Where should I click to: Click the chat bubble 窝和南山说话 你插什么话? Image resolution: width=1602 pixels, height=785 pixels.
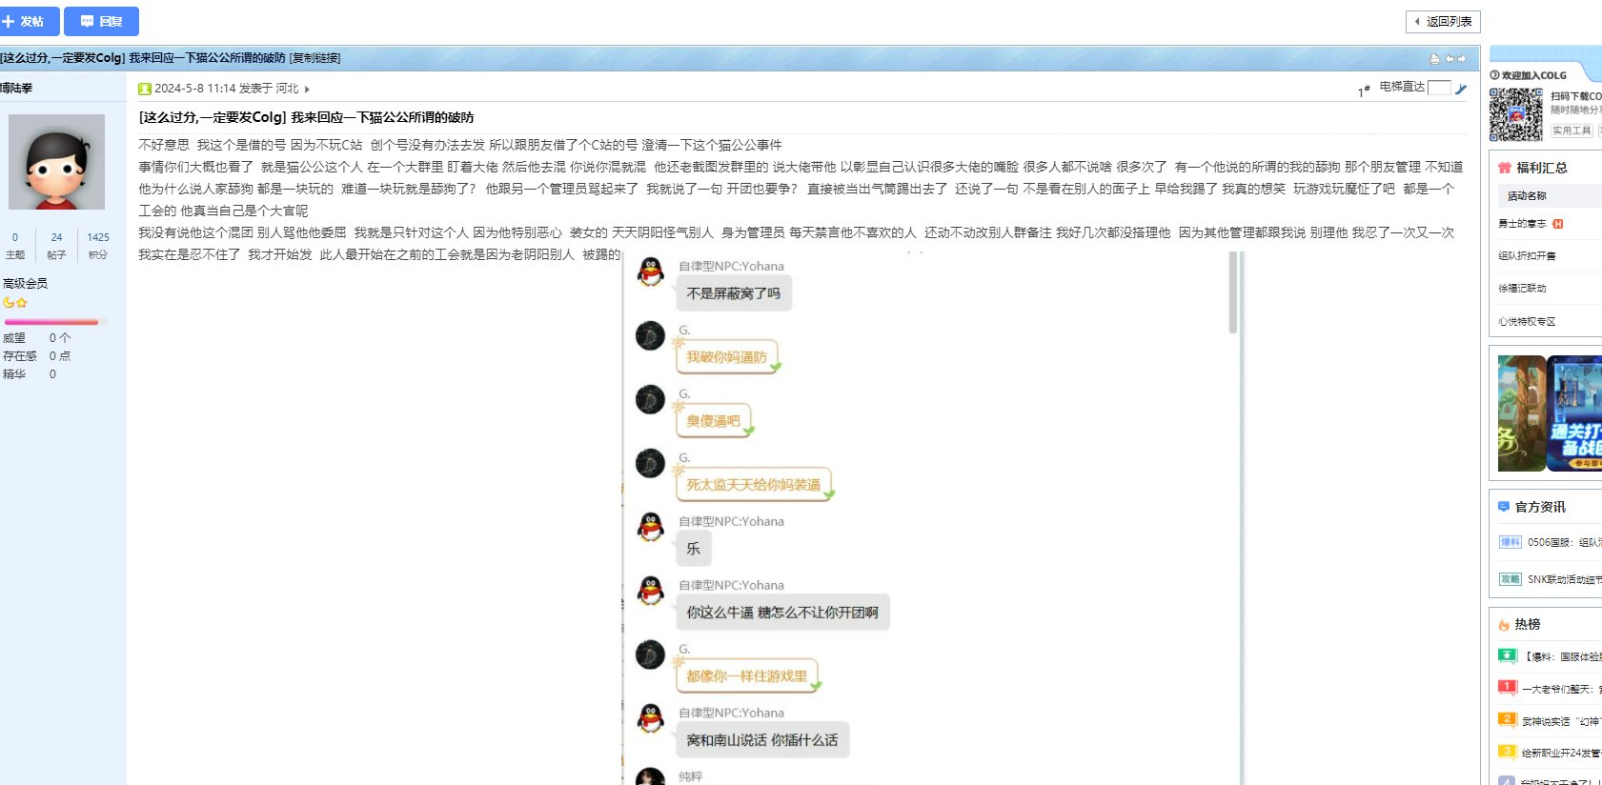pyautogui.click(x=762, y=740)
